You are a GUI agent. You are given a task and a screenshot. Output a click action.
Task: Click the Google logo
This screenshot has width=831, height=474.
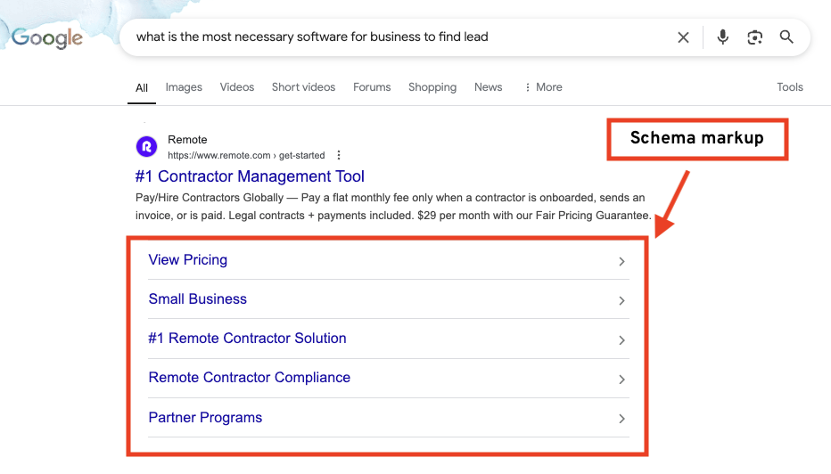(47, 37)
